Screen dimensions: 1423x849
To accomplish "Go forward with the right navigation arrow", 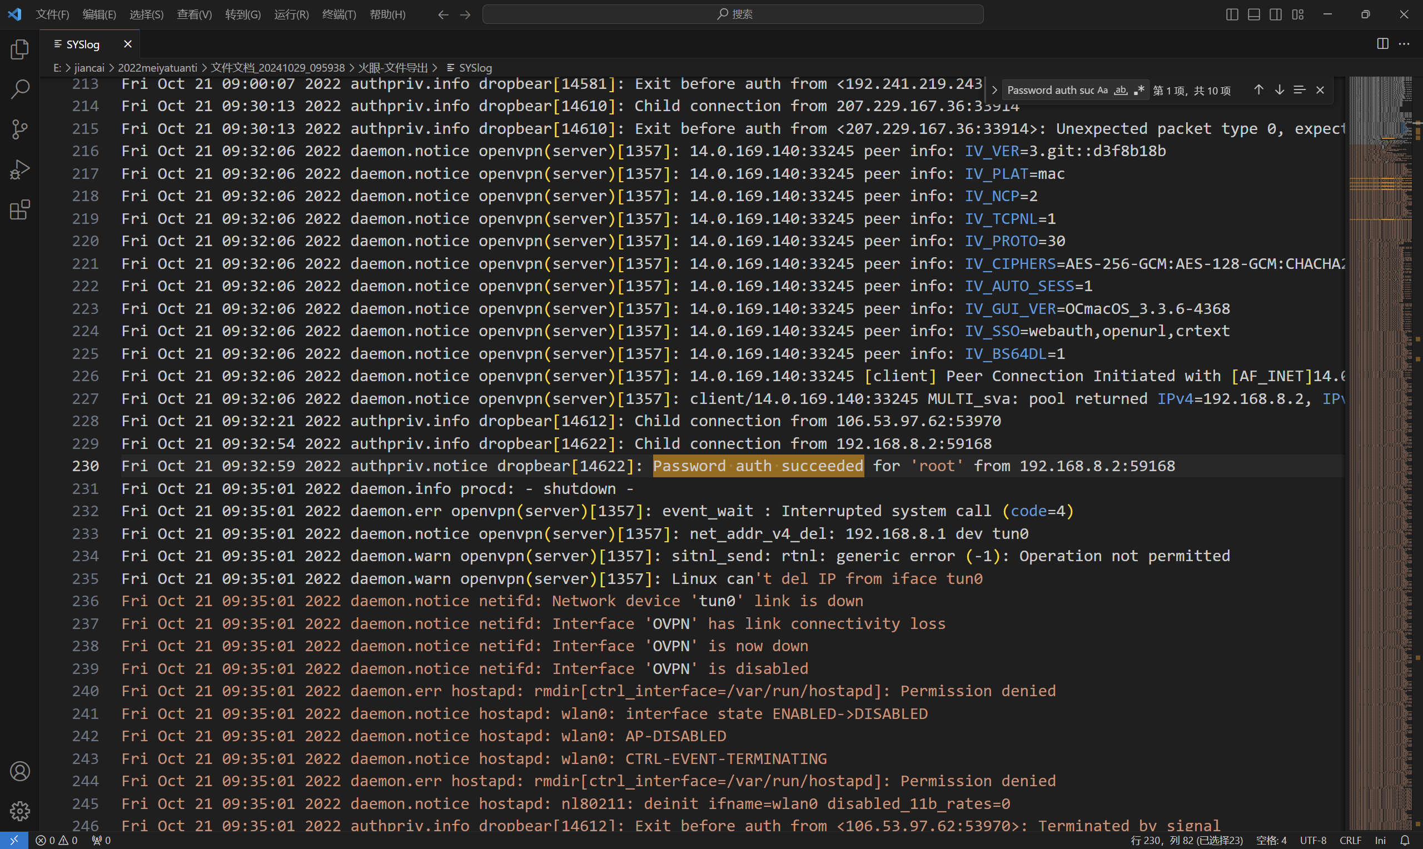I will click(465, 14).
